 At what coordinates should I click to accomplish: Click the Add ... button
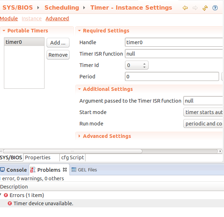point(58,43)
